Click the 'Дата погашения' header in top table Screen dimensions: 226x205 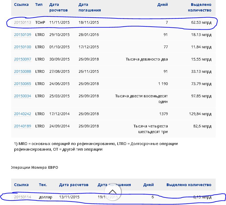pos(89,7)
